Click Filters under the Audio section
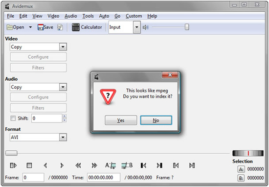The image size is (269, 187). 38,108
